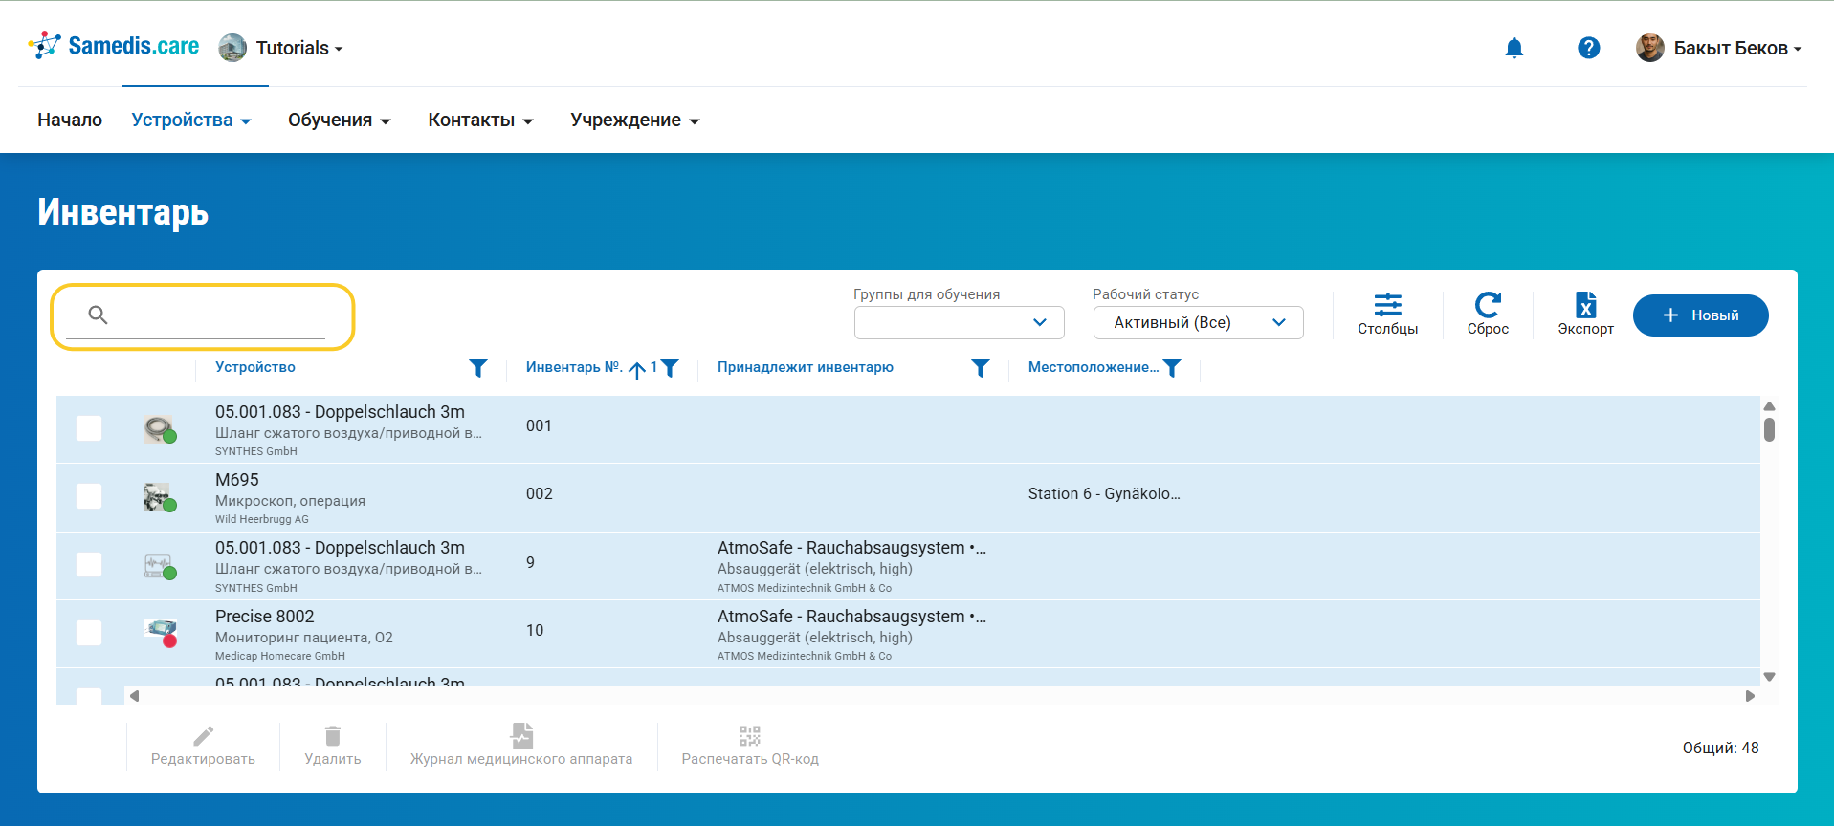Click into the inventory search field
This screenshot has height=826, width=1834.
(220, 315)
